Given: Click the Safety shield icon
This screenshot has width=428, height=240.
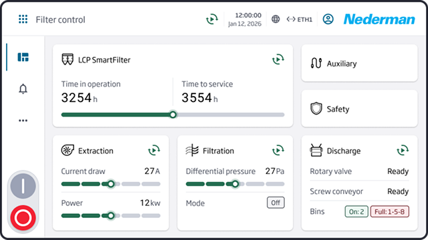Looking at the screenshot, I should [x=316, y=109].
